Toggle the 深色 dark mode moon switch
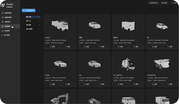 [x=174, y=3]
